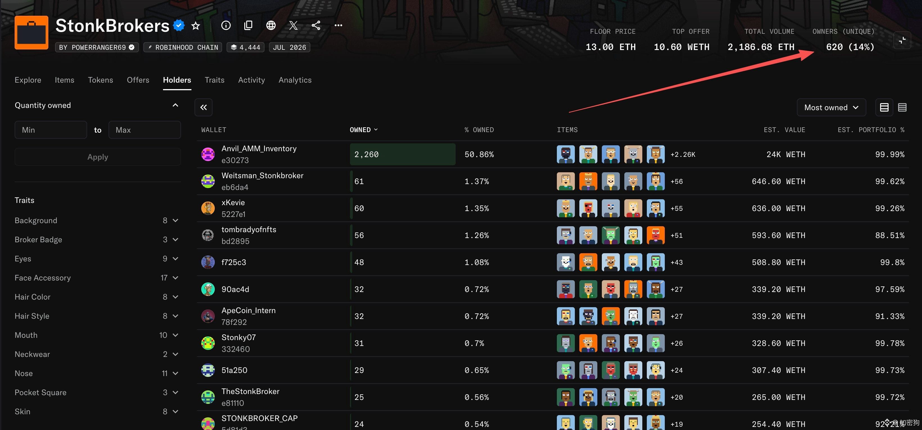922x430 pixels.
Task: Click the 620 (14%) unique owners stat
Action: [850, 47]
